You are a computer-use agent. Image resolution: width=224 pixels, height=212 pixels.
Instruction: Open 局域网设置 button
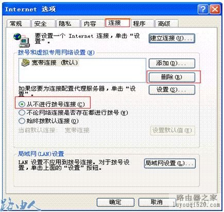pyautogui.click(x=170, y=164)
